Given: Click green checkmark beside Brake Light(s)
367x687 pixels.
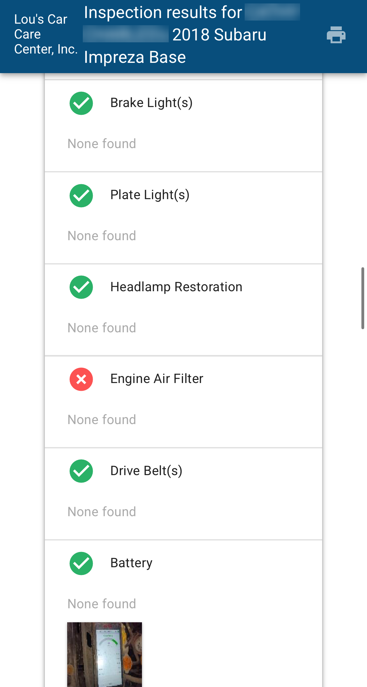Looking at the screenshot, I should click(x=81, y=103).
